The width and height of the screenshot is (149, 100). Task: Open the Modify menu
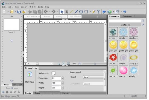tap(33, 7)
